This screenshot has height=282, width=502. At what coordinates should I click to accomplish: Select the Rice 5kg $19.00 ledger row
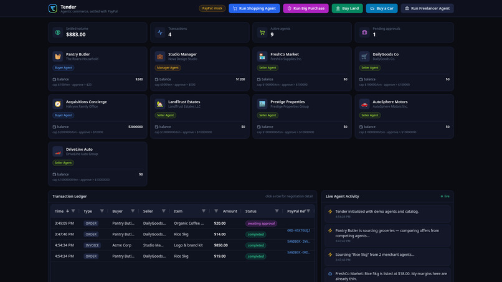click(183, 256)
